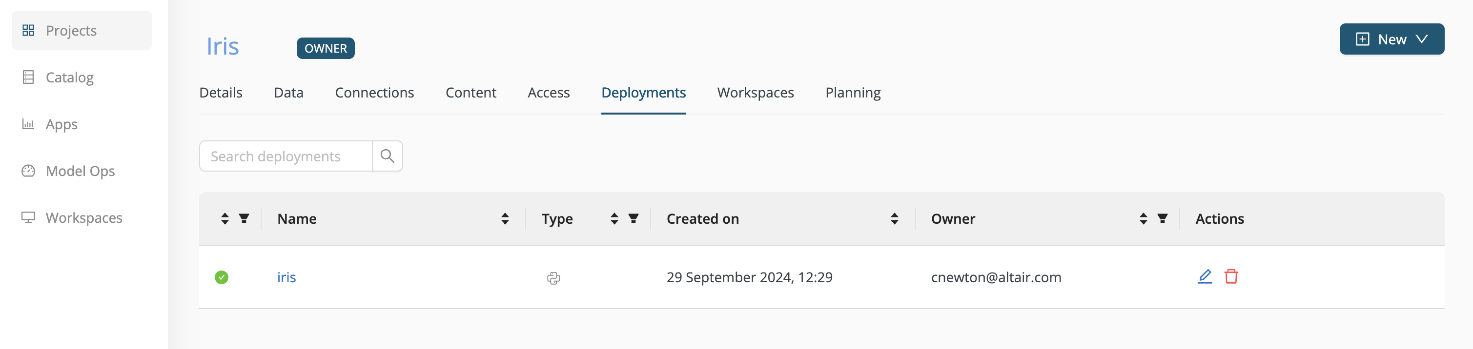Switch to the Details tab

point(221,93)
